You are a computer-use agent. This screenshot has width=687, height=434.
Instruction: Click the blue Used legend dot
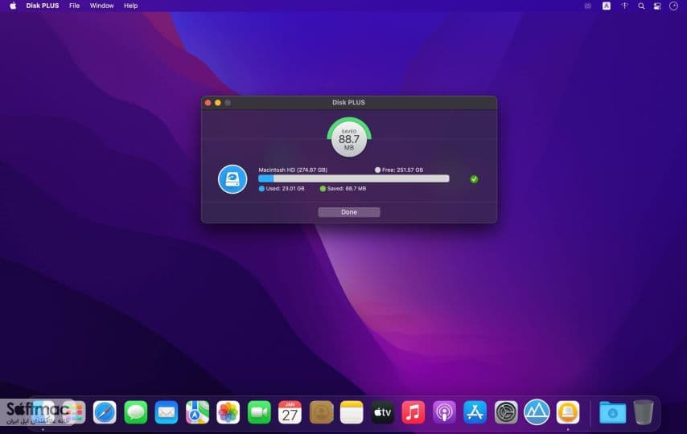[x=261, y=189]
